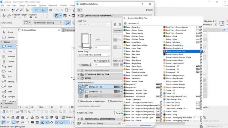Enable Align Texture to Wall Edges checkbox
This screenshot has height=128, width=228.
[79, 101]
